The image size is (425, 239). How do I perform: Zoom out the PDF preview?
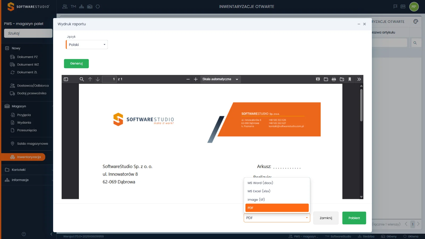[188, 79]
